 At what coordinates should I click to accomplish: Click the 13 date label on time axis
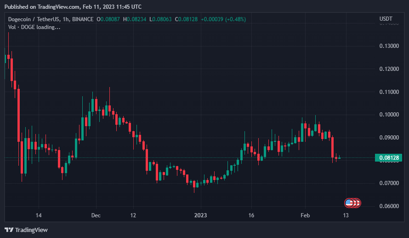[x=346, y=215]
